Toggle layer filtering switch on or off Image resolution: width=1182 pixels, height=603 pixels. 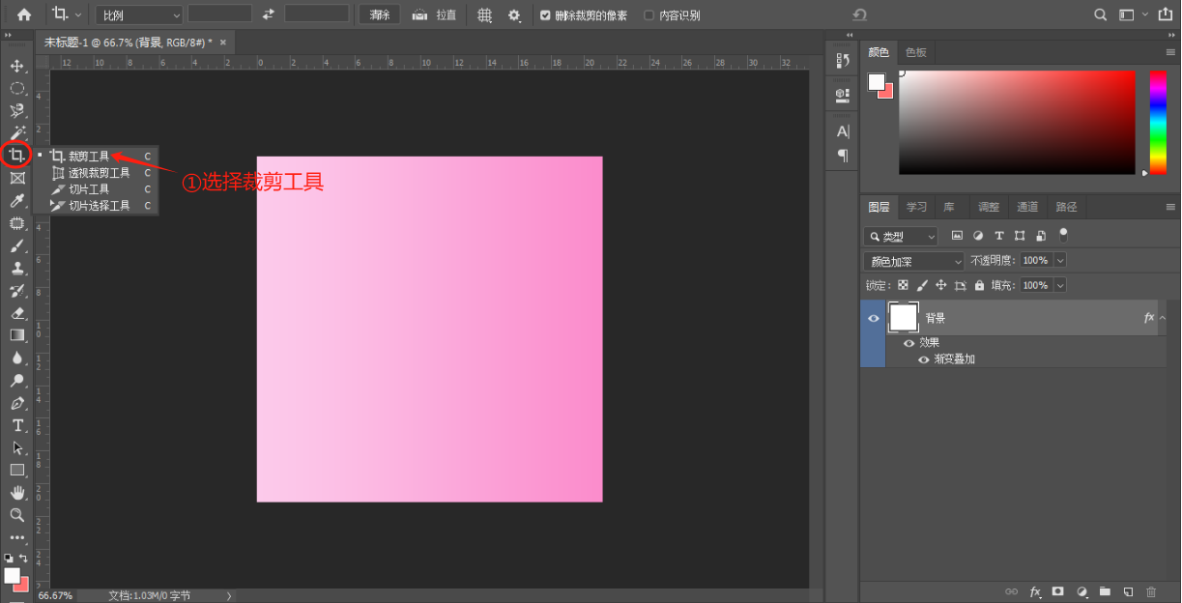[x=1064, y=235]
